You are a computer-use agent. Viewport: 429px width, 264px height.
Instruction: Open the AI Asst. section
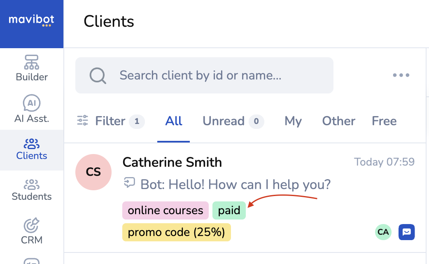click(32, 110)
